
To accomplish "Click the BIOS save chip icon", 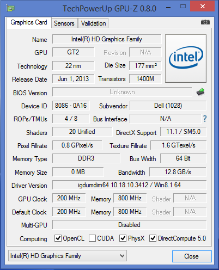I will coord(200,92).
